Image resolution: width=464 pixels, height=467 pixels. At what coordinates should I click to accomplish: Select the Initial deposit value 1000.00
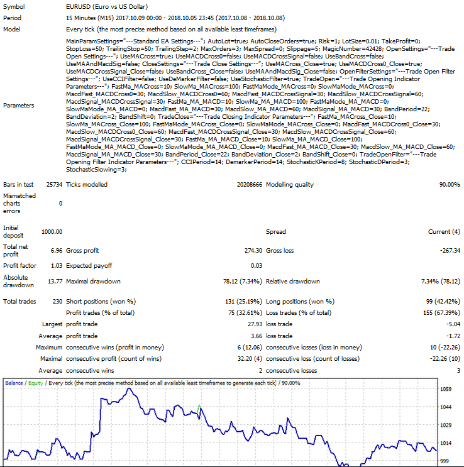click(52, 232)
